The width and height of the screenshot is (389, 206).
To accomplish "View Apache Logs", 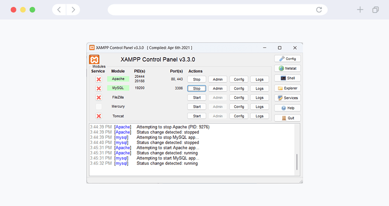I will (259, 79).
